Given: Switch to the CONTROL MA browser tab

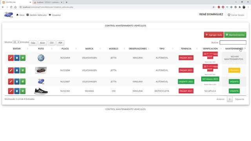Looking at the screenshot, I should (x=16, y=2).
